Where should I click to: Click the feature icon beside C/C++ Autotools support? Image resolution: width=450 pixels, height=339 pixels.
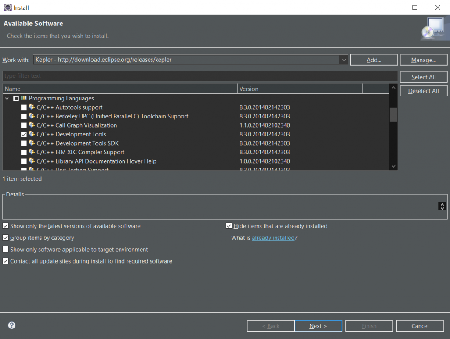coord(32,107)
